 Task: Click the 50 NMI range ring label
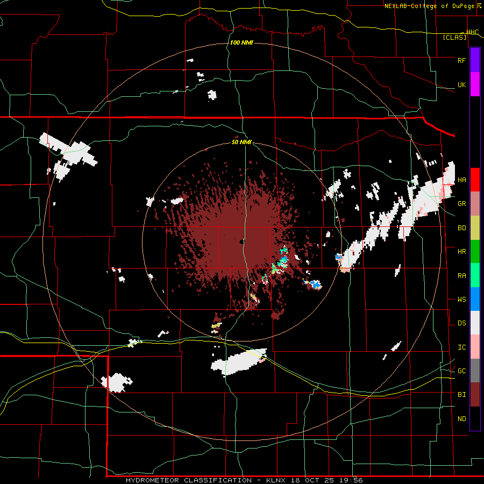241,142
